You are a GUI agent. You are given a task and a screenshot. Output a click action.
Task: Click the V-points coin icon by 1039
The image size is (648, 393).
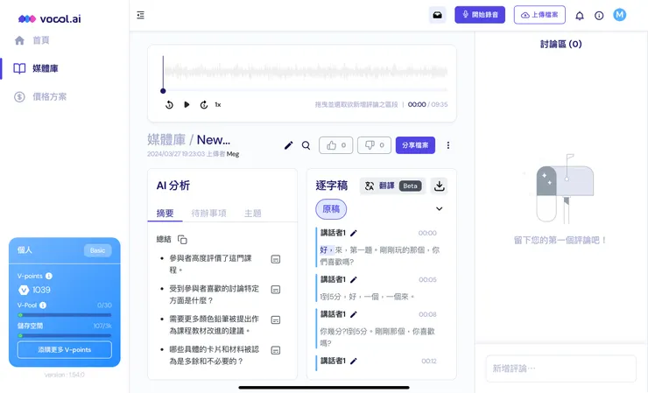[24, 290]
